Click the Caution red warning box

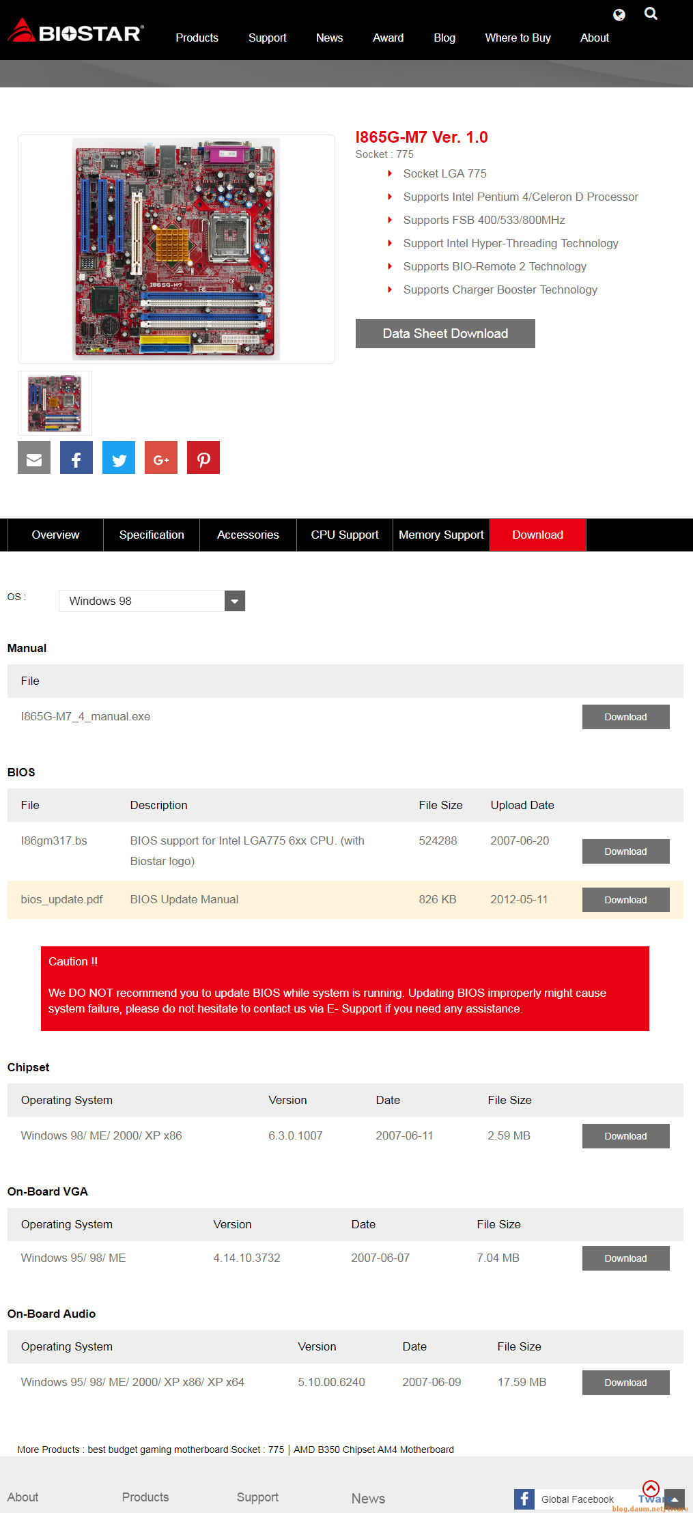[345, 989]
